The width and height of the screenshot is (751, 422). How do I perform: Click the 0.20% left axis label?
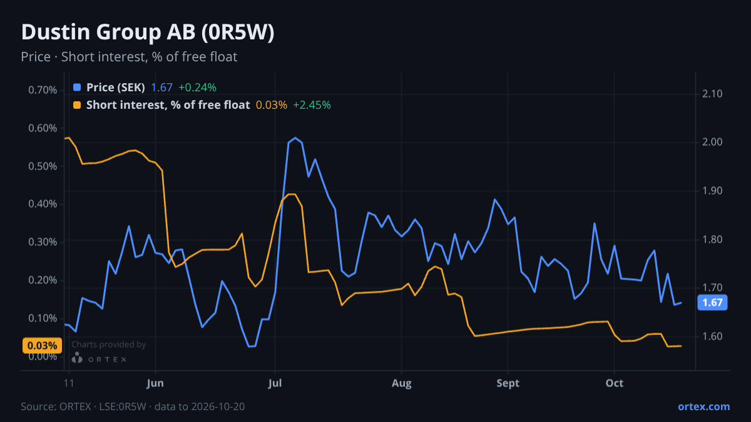pyautogui.click(x=43, y=280)
